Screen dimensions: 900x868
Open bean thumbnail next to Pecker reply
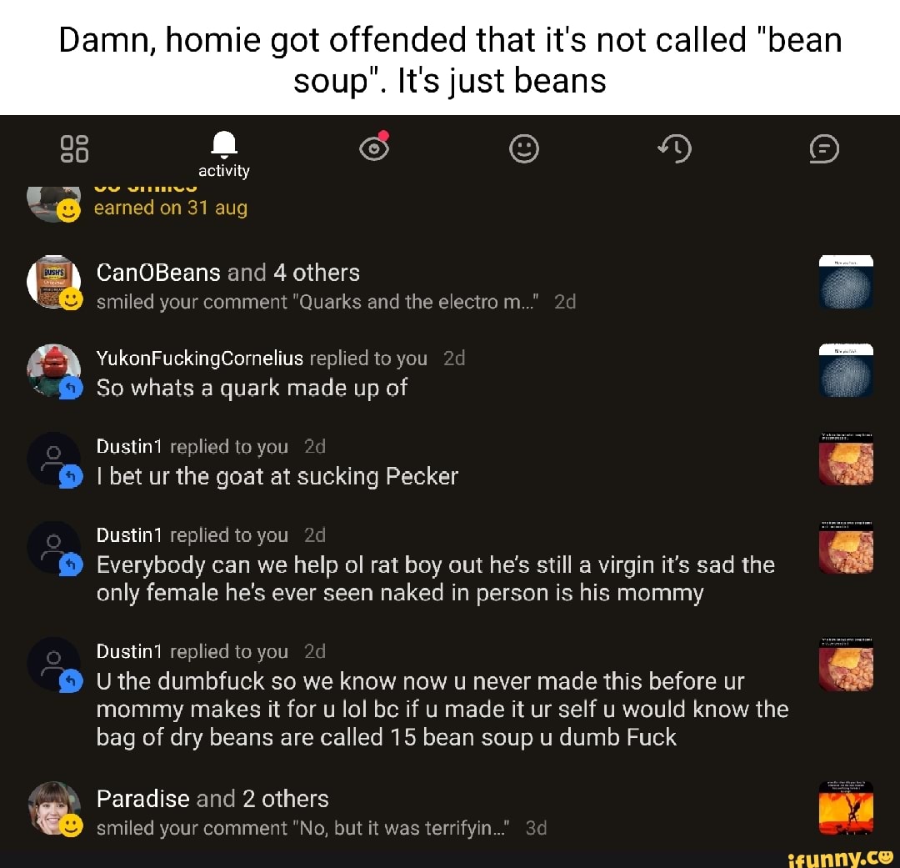point(846,459)
